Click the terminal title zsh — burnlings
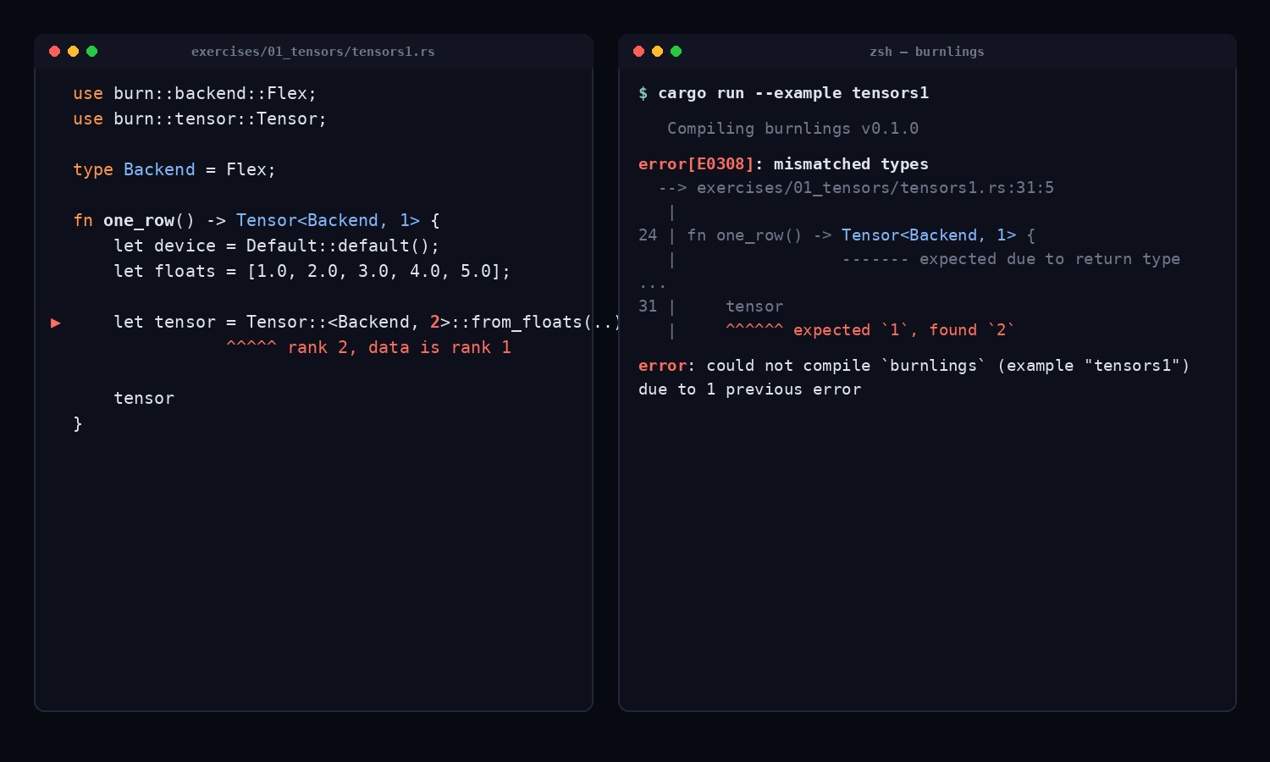Screen dimensions: 1270x762 [926, 52]
